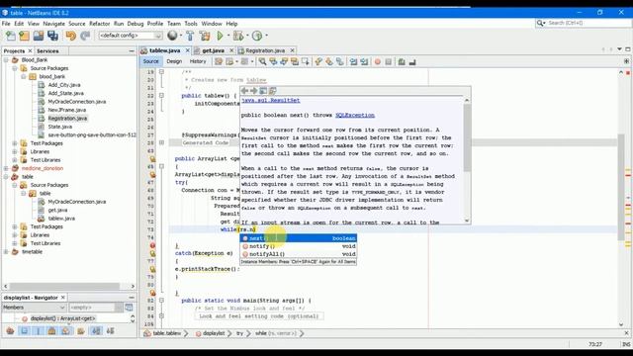Click the Undo arrow icon
Image resolution: width=633 pixels, height=356 pixels.
coord(70,36)
